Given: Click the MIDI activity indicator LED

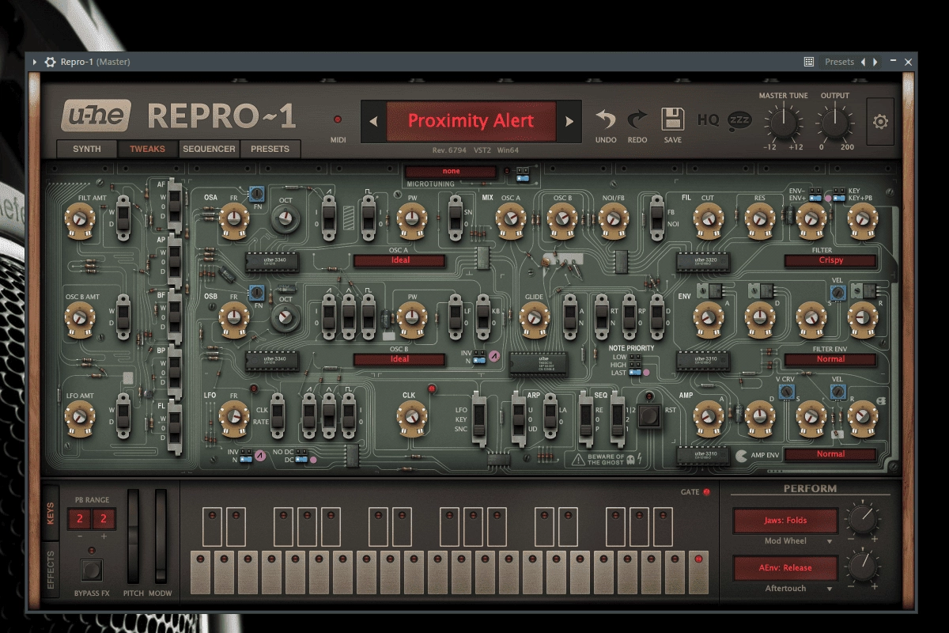Looking at the screenshot, I should pos(338,119).
